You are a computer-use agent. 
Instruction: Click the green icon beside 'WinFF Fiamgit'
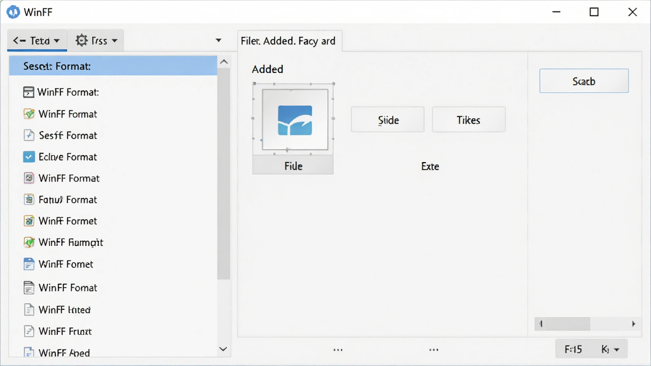coord(29,242)
